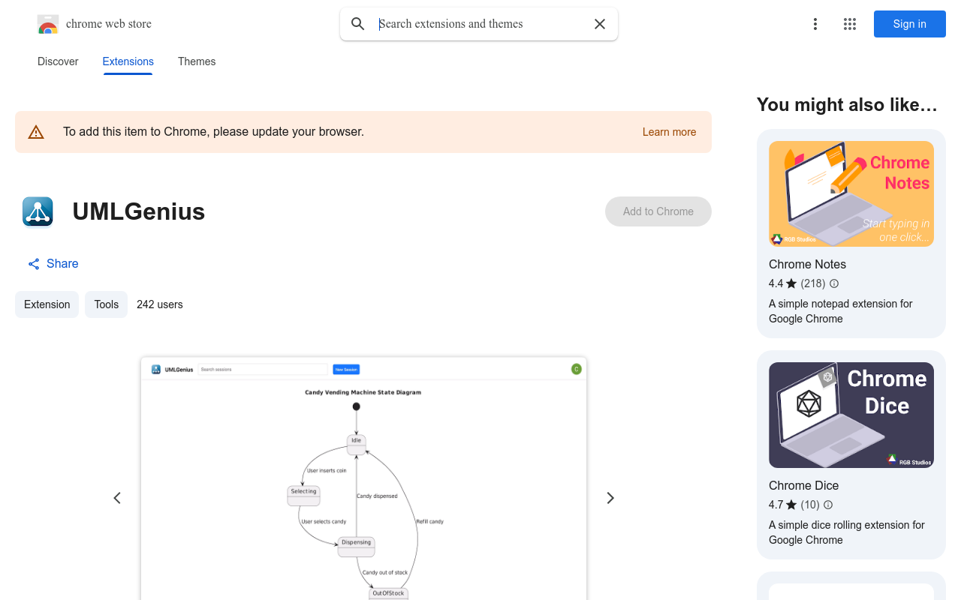Open the Google apps grid

(x=850, y=24)
